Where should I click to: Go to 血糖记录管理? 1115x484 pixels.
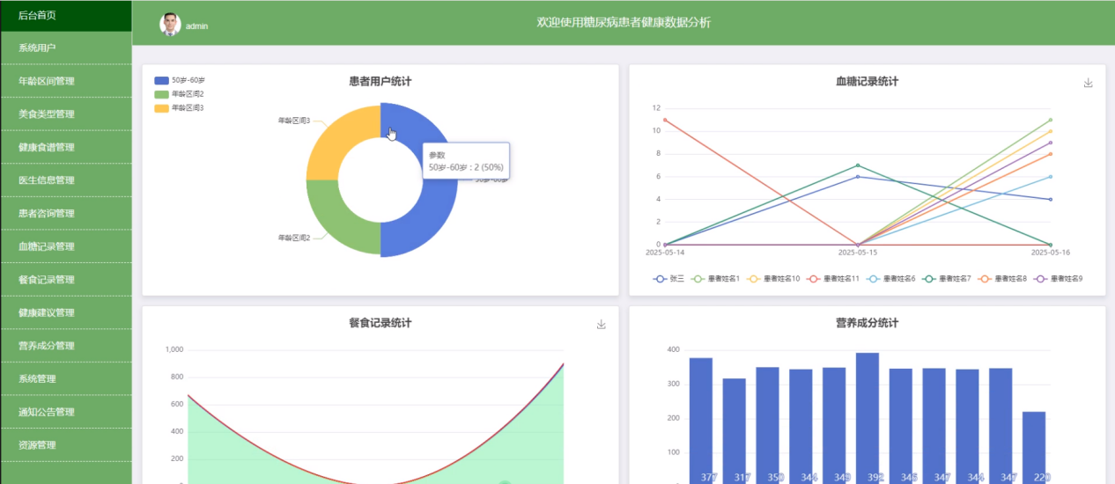click(x=66, y=246)
